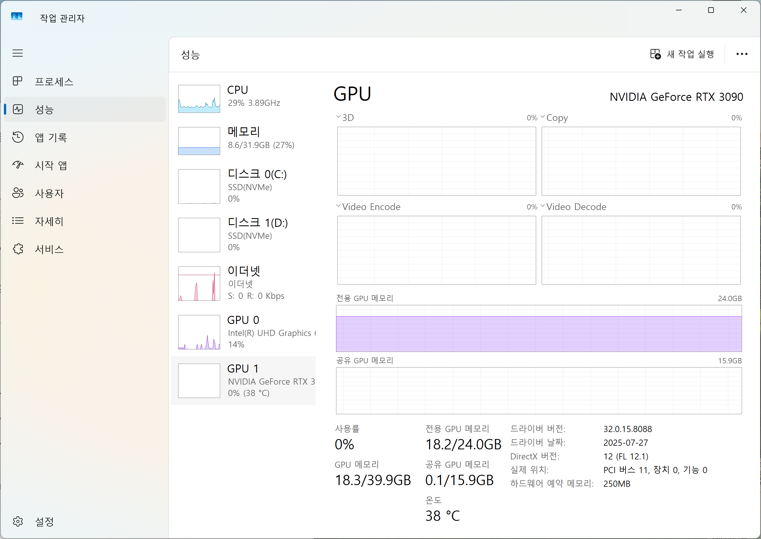Open 설정 (Settings) via the gear icon
The image size is (761, 539).
pos(18,521)
